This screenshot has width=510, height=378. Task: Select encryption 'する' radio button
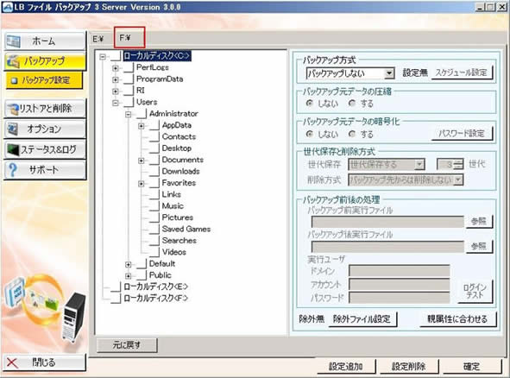coord(351,134)
